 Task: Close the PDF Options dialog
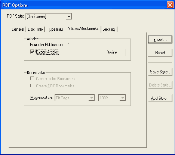(170, 5)
